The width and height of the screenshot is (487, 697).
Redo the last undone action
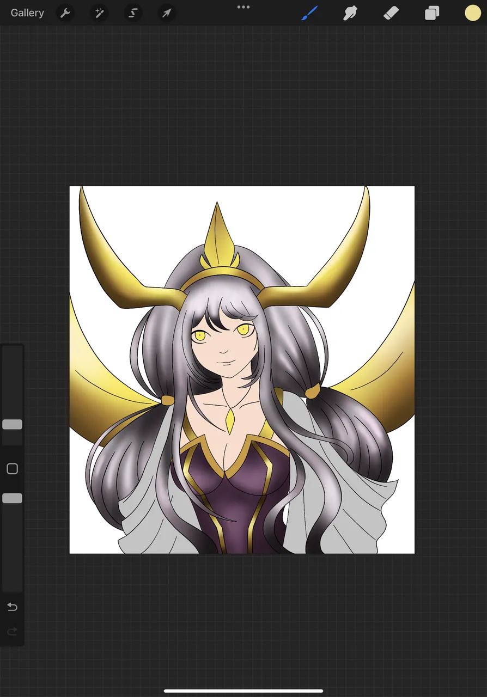click(12, 632)
